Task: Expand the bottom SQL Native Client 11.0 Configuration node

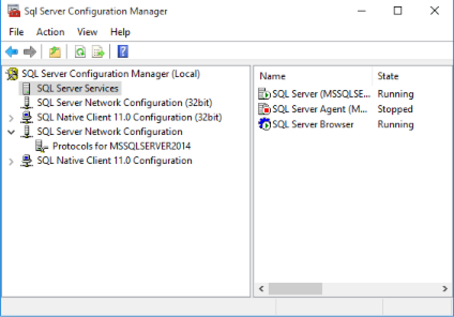Action: 11,162
